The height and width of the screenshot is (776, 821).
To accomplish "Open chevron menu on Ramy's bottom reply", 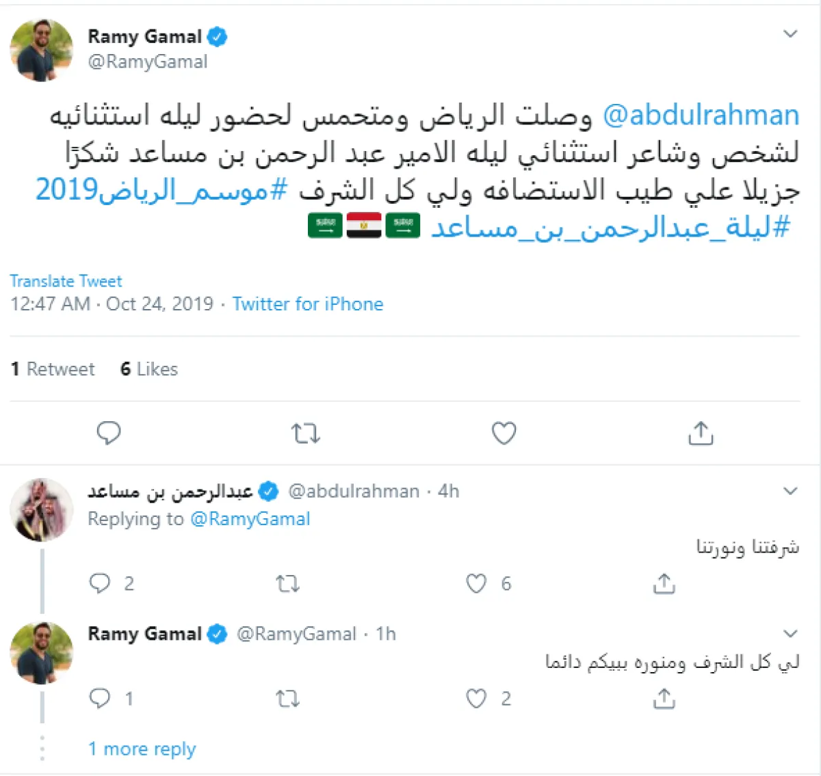I will [x=790, y=634].
